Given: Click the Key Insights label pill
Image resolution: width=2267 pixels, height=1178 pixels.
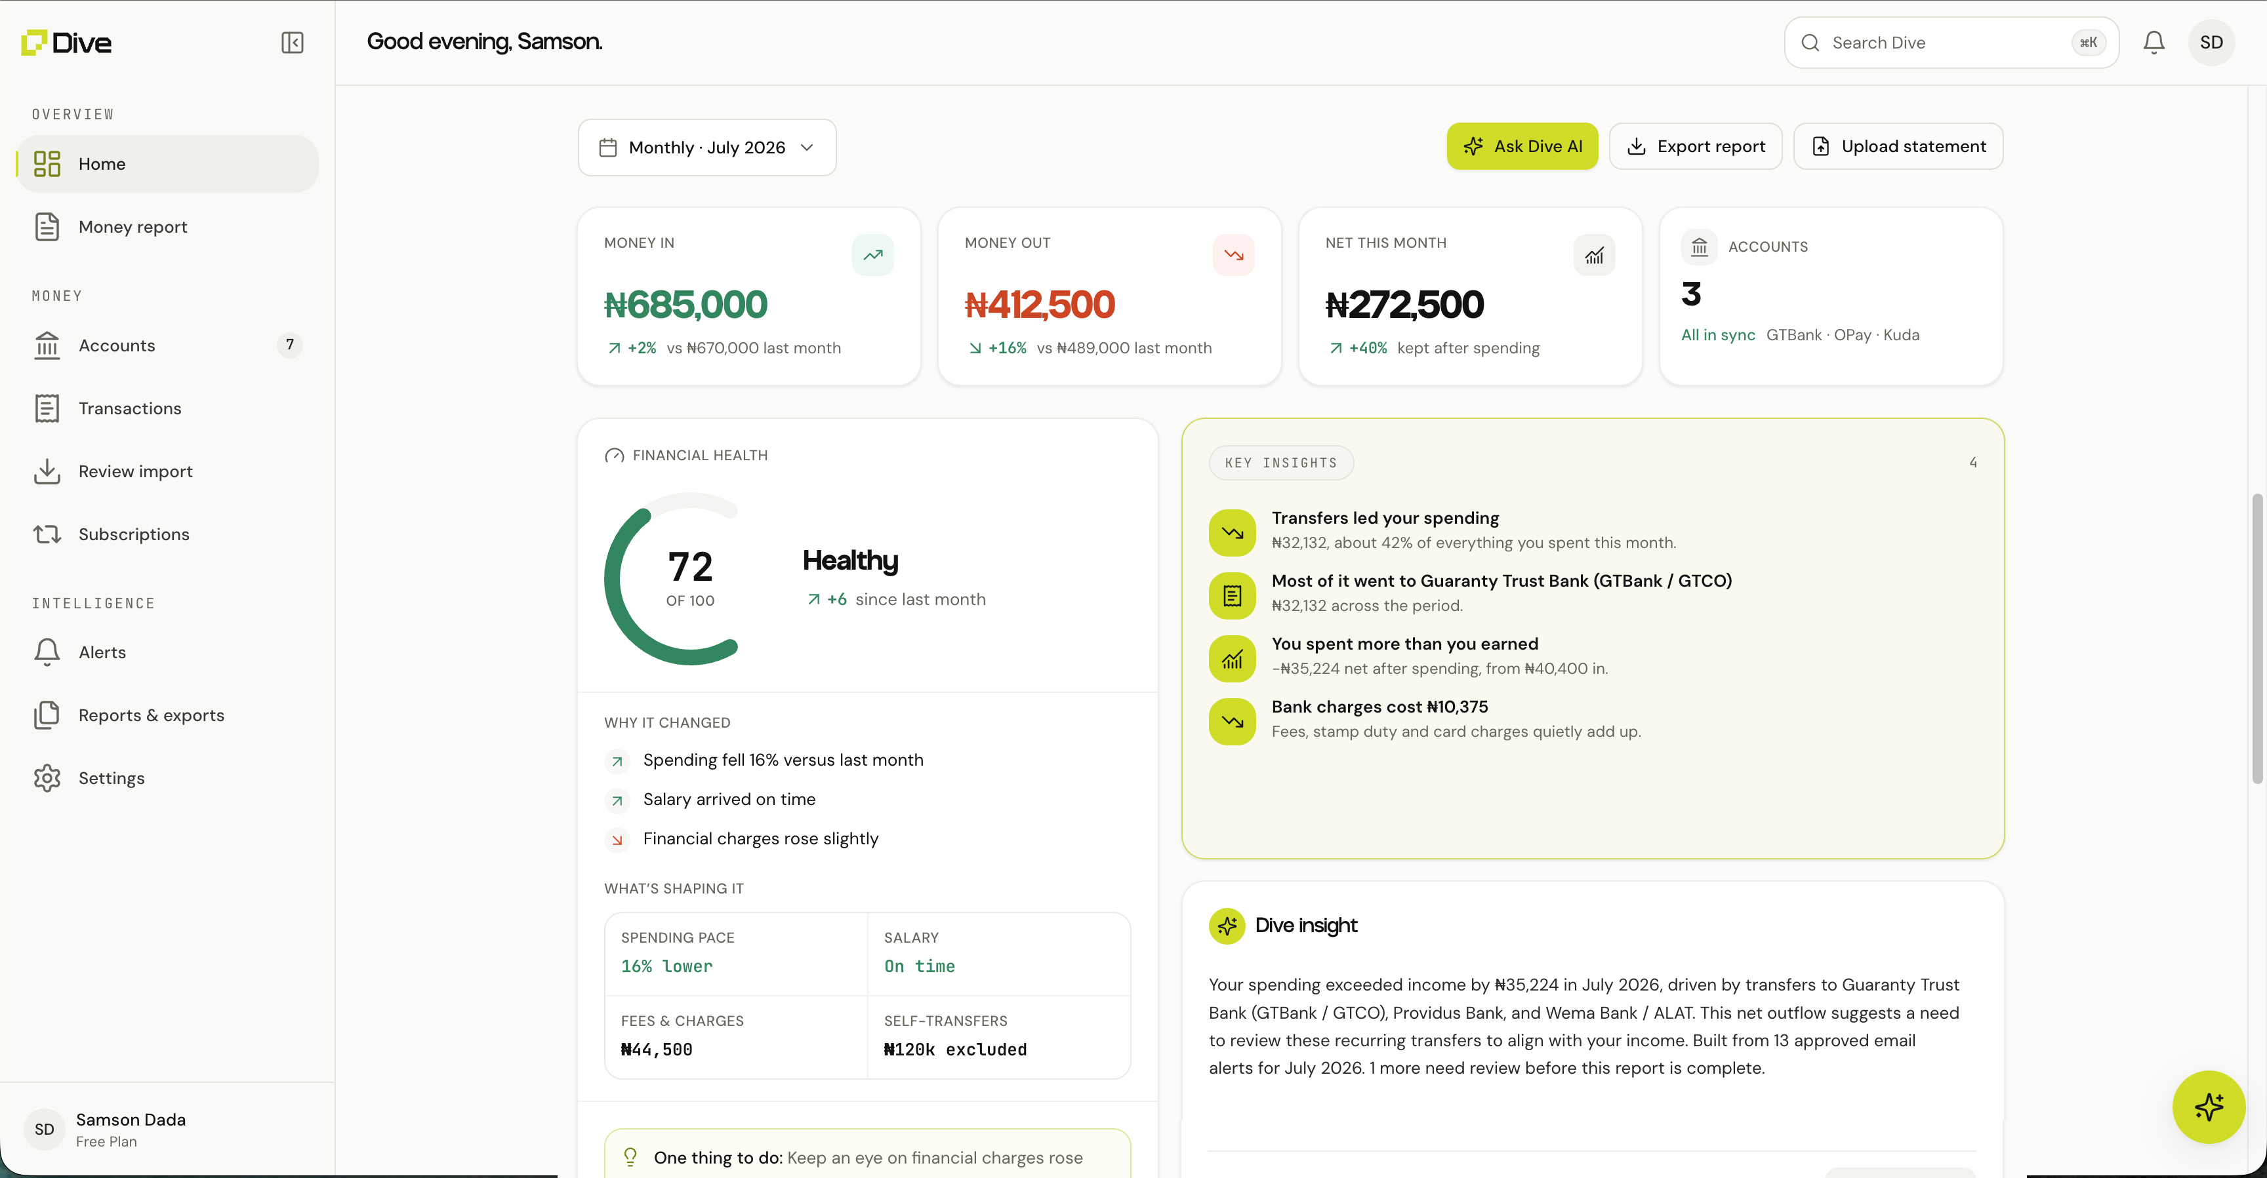Looking at the screenshot, I should click(x=1280, y=463).
